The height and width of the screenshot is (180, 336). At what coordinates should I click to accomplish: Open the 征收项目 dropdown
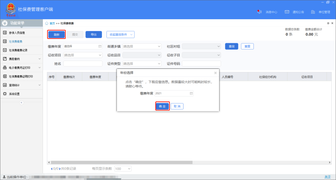83,55
